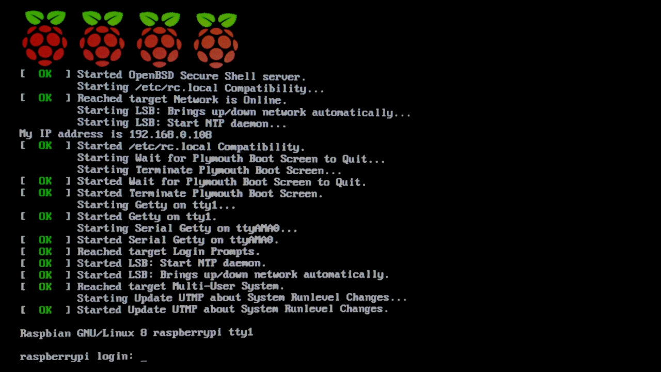Click the first raspberry logo
The width and height of the screenshot is (661, 372).
[x=45, y=38]
